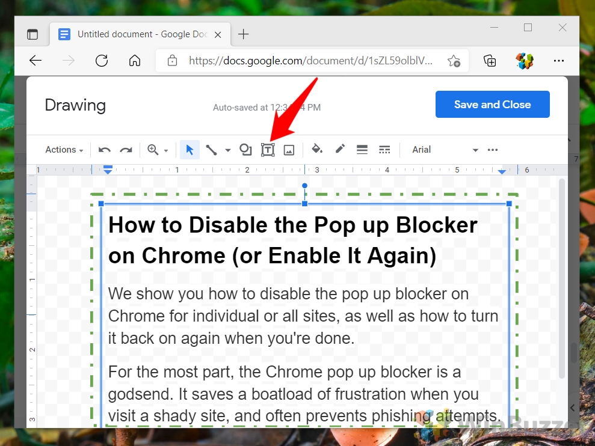
Task: Click the heading 'How to Disable the Pop up Blocker'
Action: [x=292, y=225]
